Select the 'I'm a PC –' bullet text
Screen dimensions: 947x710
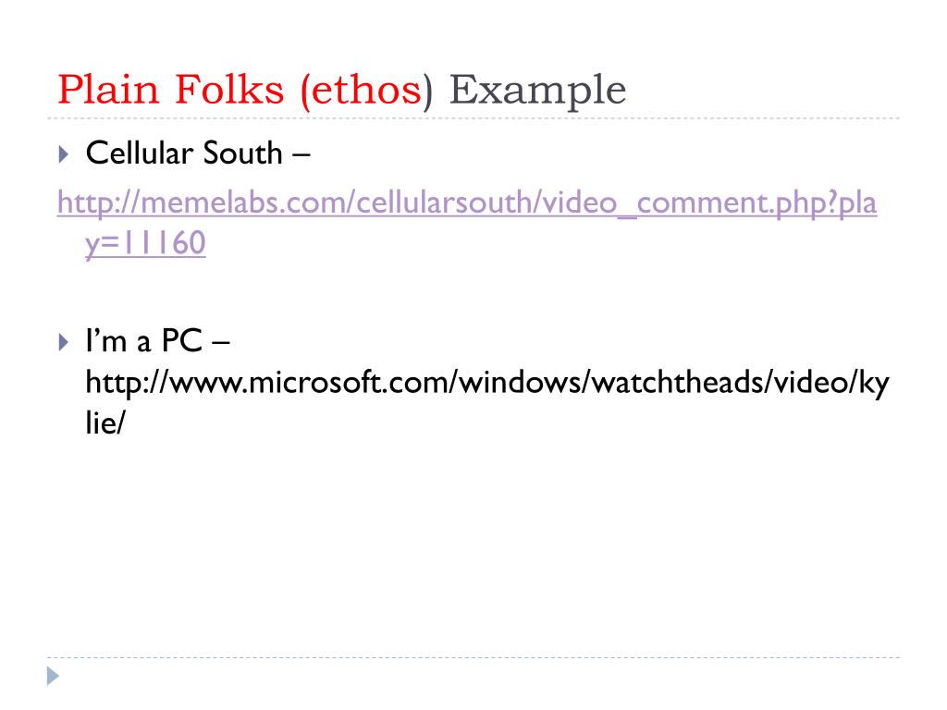pyautogui.click(x=157, y=341)
